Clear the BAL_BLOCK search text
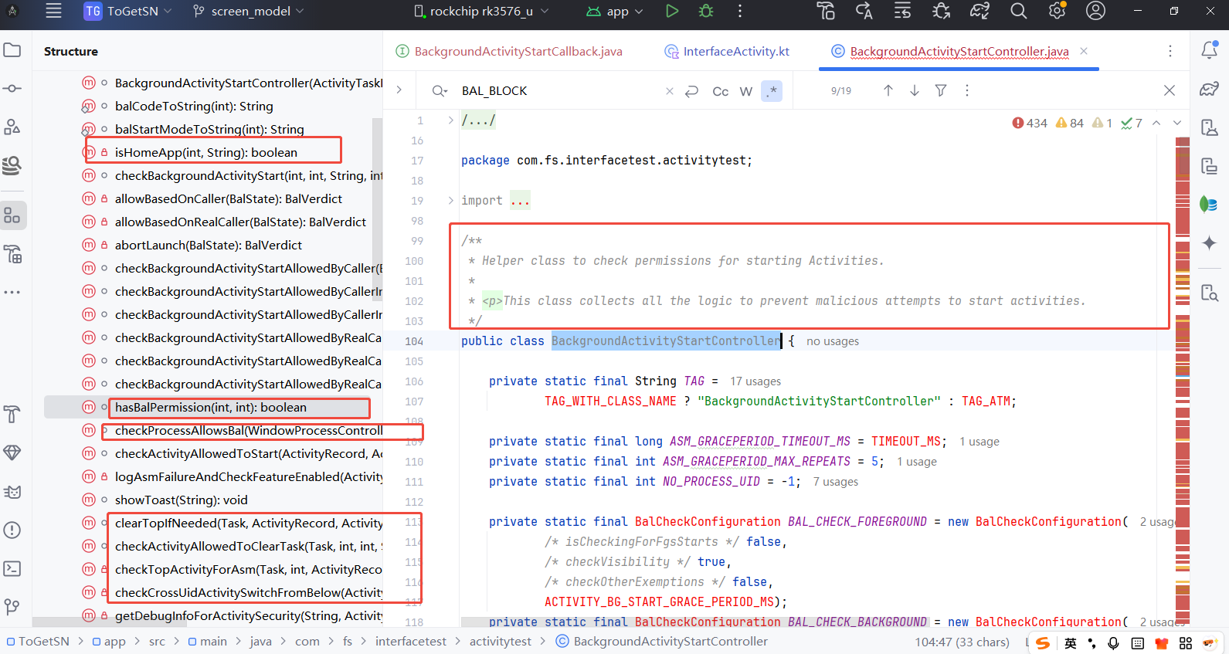Viewport: 1229px width, 654px height. (x=670, y=91)
